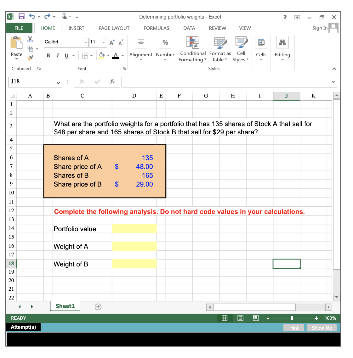Open the font size dropdown

pos(104,42)
